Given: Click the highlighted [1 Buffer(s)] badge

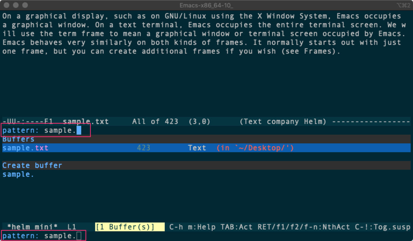Looking at the screenshot, I should 129,227.
